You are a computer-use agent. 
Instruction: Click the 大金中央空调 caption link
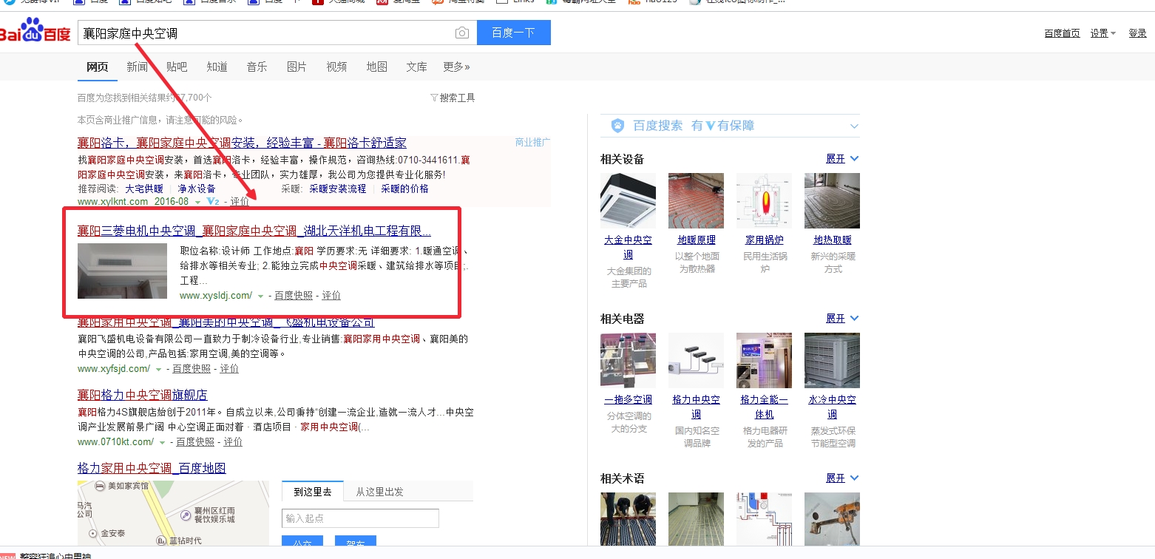628,247
